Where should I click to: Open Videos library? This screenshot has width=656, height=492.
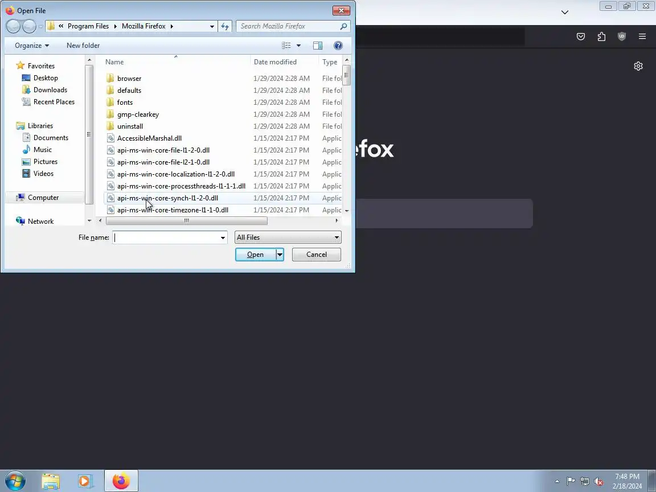pyautogui.click(x=43, y=173)
